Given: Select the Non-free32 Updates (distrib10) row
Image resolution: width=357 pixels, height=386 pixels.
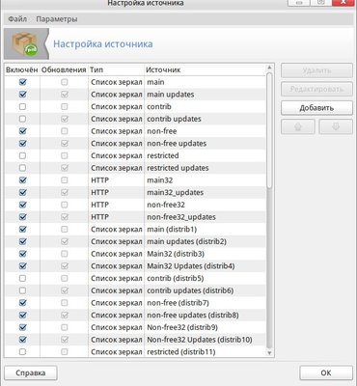Looking at the screenshot, I should click(x=135, y=340).
